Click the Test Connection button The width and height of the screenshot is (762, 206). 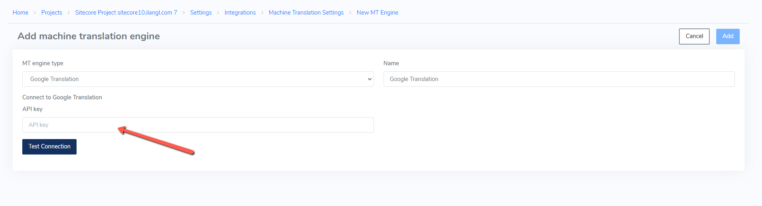tap(49, 147)
